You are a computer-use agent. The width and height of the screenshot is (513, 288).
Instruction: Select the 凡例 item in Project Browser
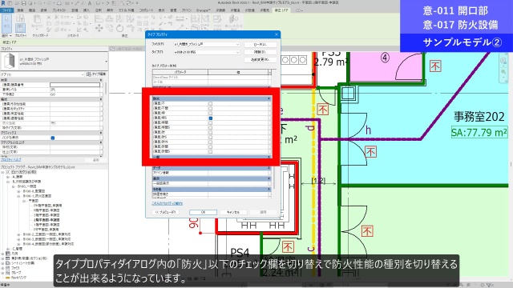click(x=14, y=254)
